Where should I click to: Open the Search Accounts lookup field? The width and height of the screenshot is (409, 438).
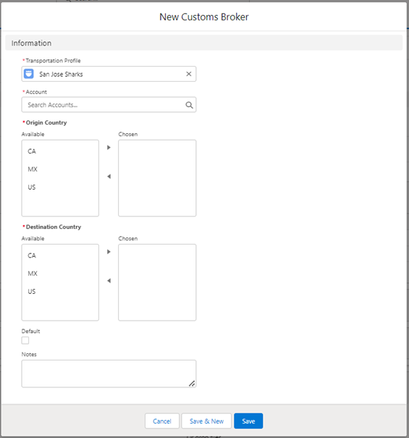tap(109, 105)
